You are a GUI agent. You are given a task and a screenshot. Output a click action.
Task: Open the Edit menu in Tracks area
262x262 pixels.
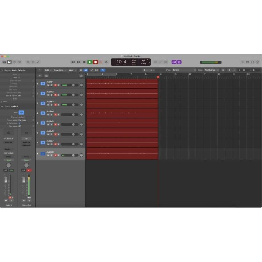(47, 70)
